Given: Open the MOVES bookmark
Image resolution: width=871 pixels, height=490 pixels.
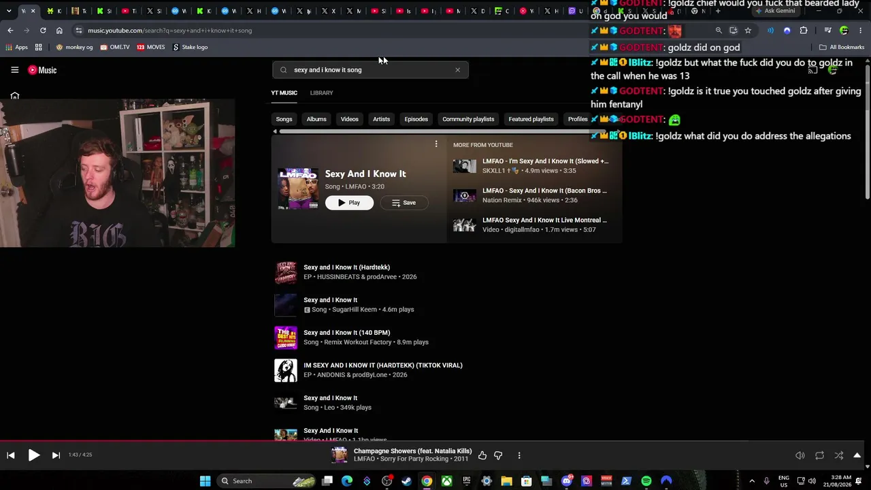Looking at the screenshot, I should (150, 47).
